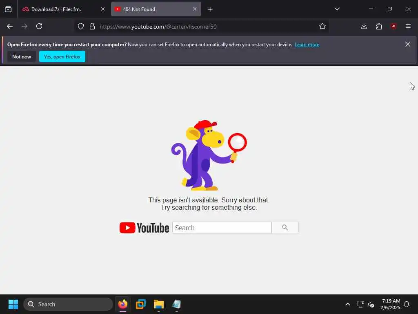Screen dimensions: 418x314
Task: Open the Windows Start menu
Action: 13,304
